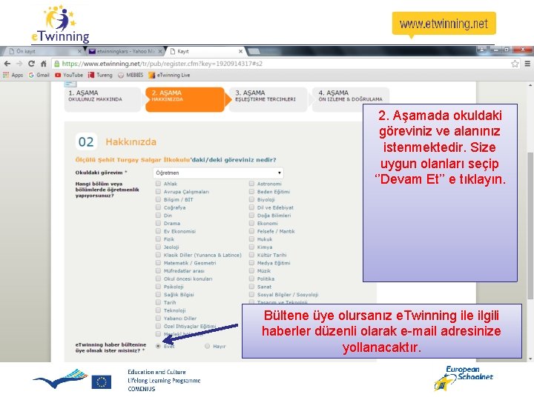Check the Psikoloji checkbox
This screenshot has width=534, height=400.
158,287
